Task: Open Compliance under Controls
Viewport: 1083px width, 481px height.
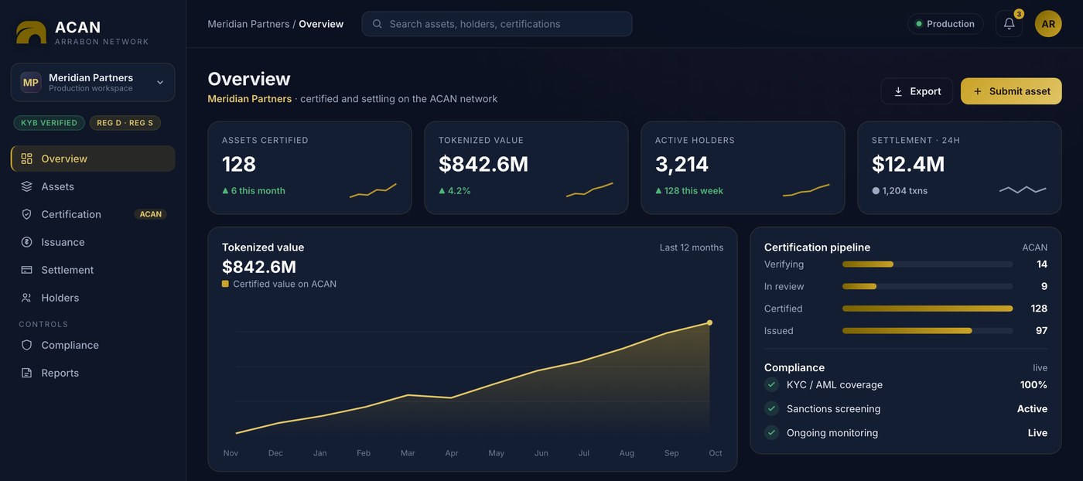Action: (93, 345)
